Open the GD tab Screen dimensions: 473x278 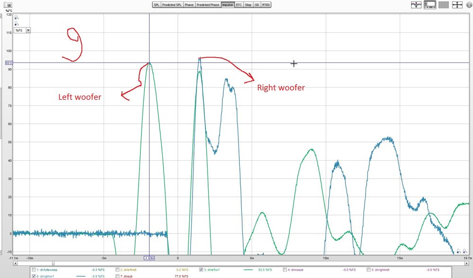tap(257, 5)
